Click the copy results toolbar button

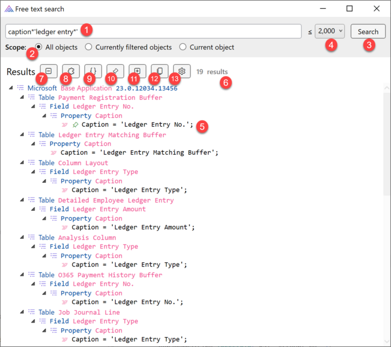(x=160, y=71)
